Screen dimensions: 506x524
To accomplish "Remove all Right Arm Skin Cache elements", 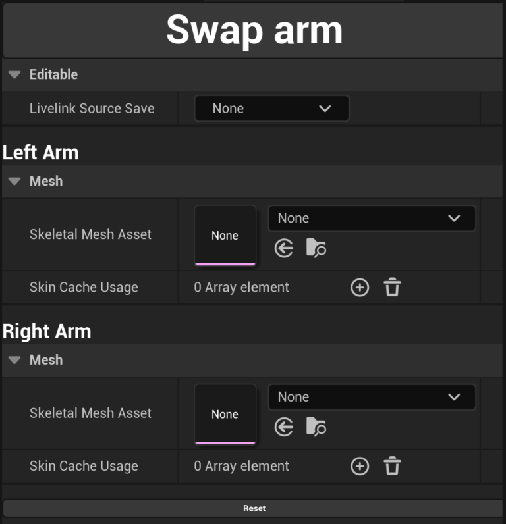I will [x=392, y=466].
